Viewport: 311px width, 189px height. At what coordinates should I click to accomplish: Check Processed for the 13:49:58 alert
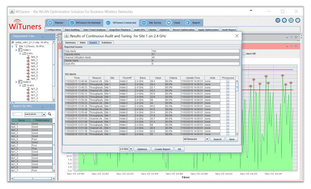(228, 91)
